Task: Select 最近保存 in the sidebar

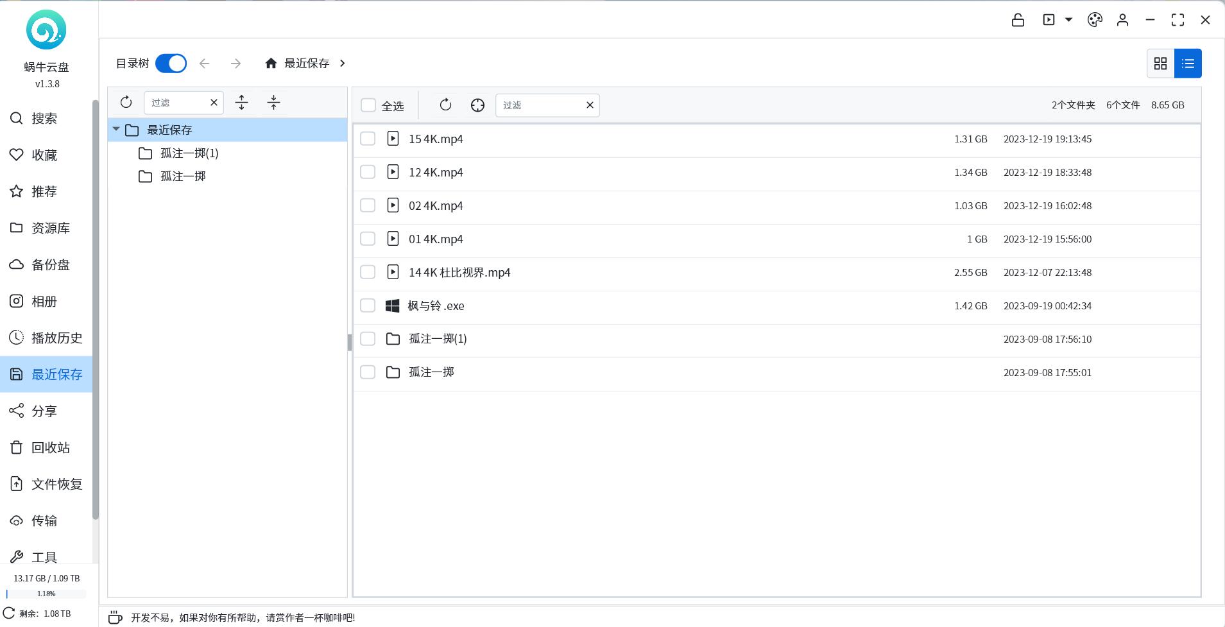Action: tap(46, 375)
